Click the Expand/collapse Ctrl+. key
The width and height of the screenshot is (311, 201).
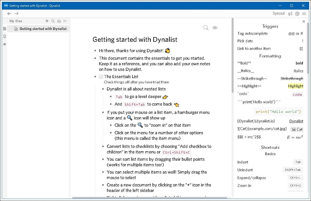295,178
